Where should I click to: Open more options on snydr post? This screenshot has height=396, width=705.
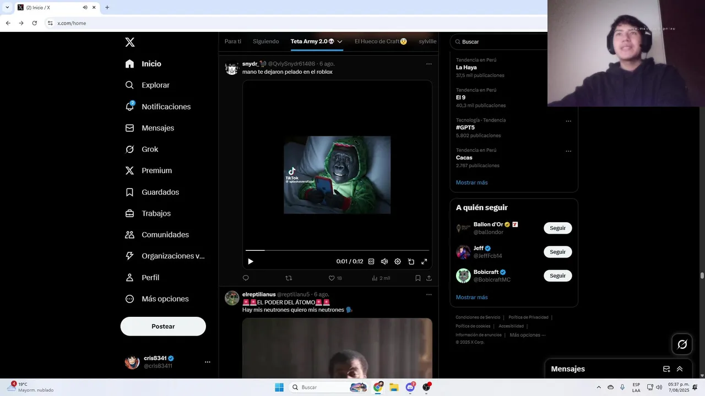[429, 64]
